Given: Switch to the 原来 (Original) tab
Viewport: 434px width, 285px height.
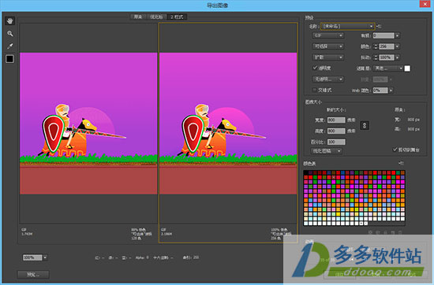Looking at the screenshot, I should pyautogui.click(x=138, y=17).
